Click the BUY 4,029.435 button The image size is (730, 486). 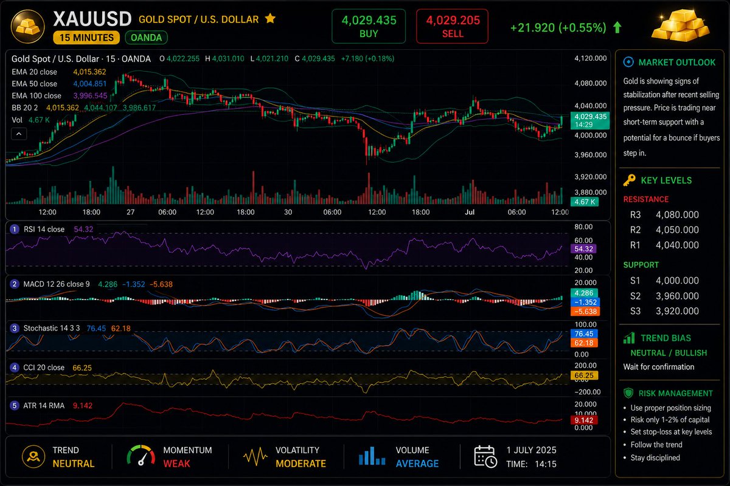coord(369,27)
